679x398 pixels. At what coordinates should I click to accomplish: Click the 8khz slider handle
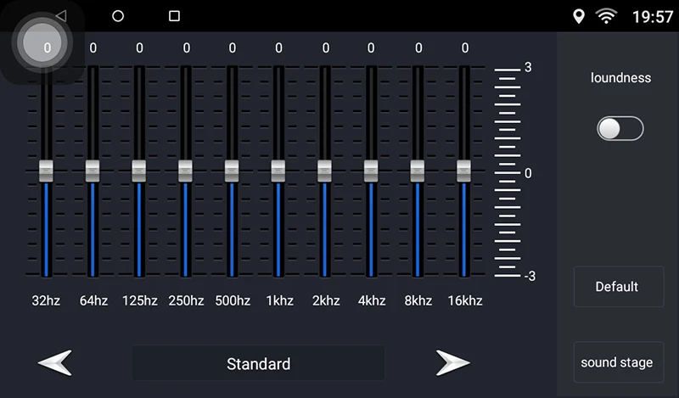coord(418,171)
